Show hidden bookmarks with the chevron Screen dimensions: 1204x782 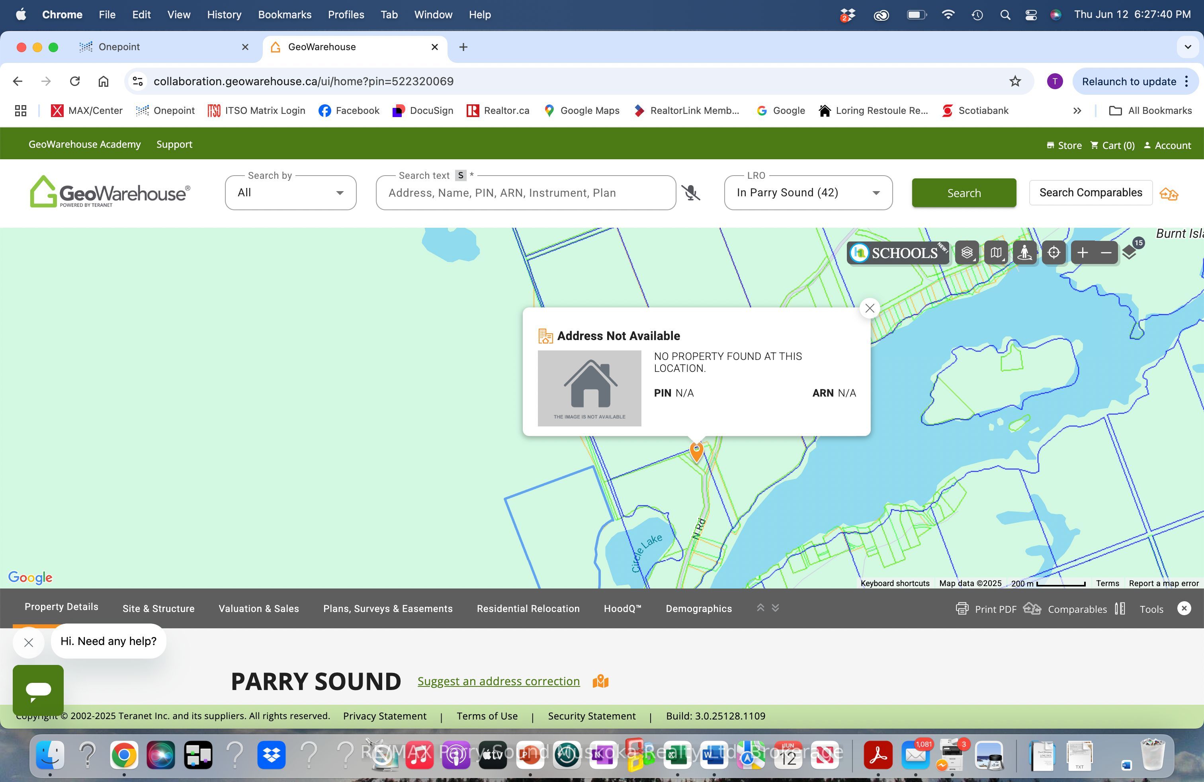pyautogui.click(x=1077, y=110)
